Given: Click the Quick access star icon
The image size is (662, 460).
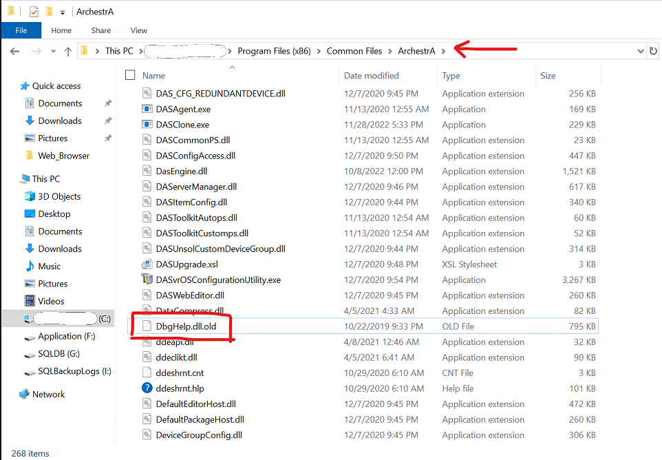Looking at the screenshot, I should coord(25,86).
